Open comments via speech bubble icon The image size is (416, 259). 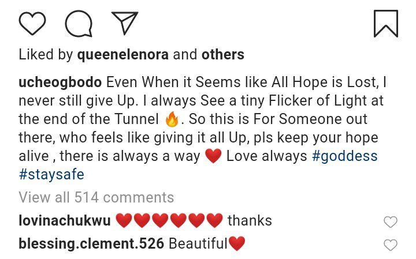pos(79,24)
